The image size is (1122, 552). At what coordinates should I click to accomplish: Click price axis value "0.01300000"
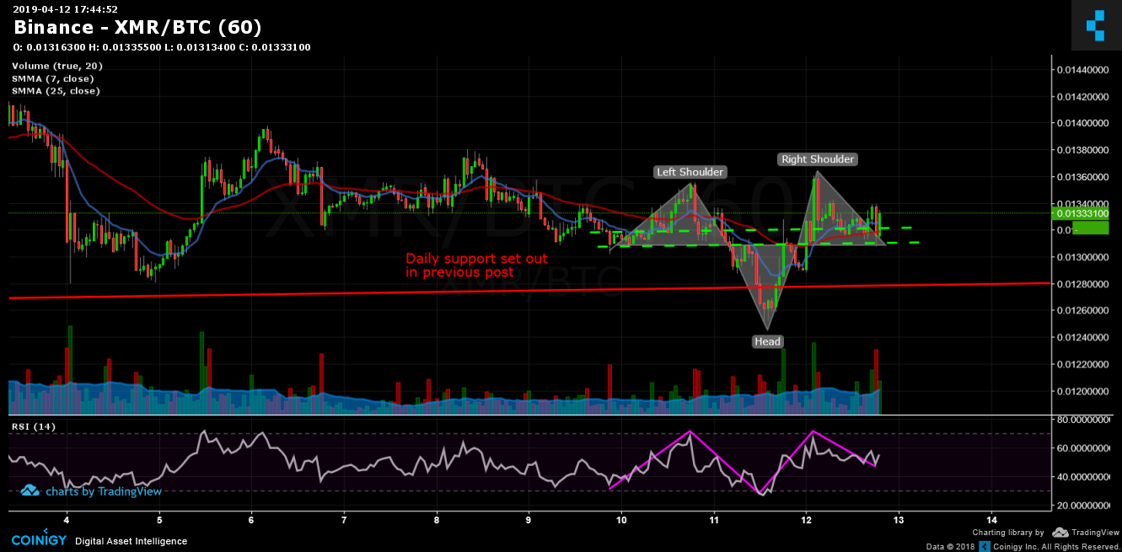pyautogui.click(x=1084, y=257)
